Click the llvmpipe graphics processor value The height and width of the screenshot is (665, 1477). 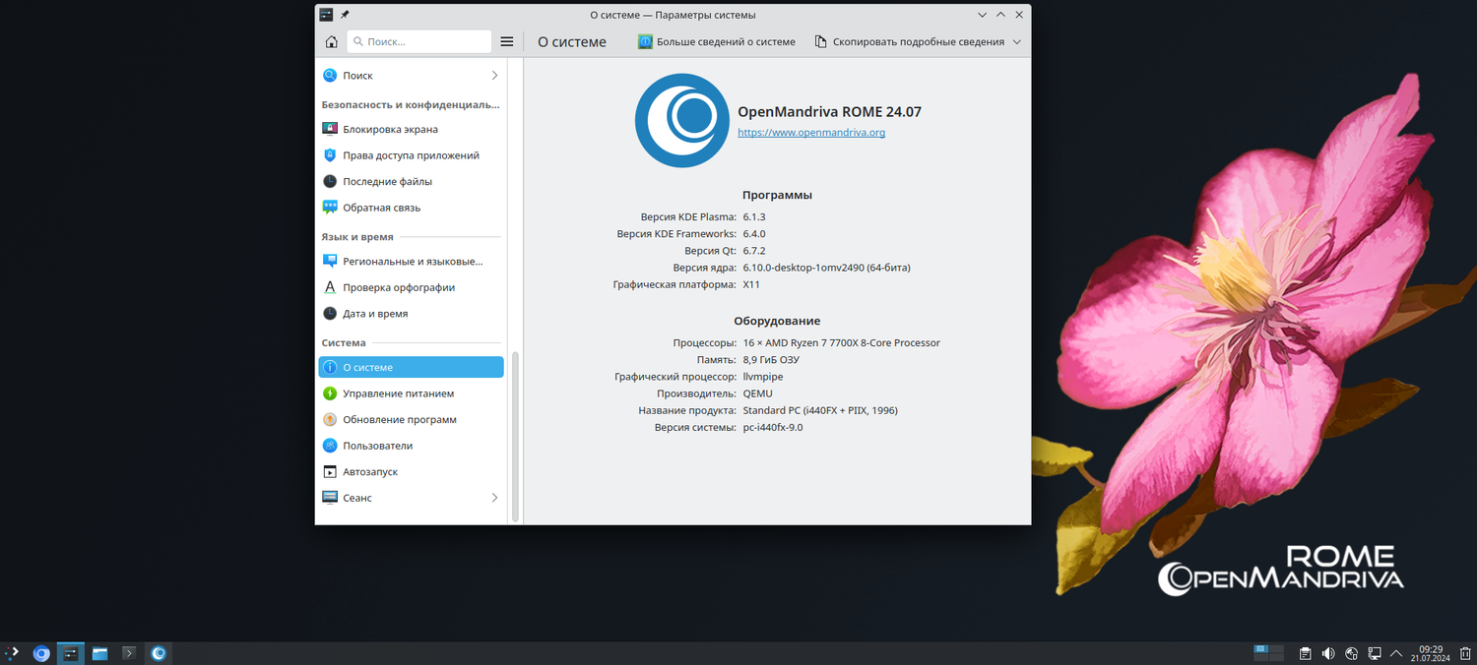(763, 377)
